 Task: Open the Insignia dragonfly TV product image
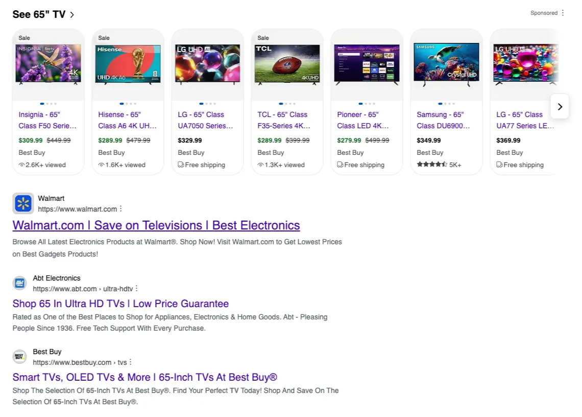tap(48, 64)
